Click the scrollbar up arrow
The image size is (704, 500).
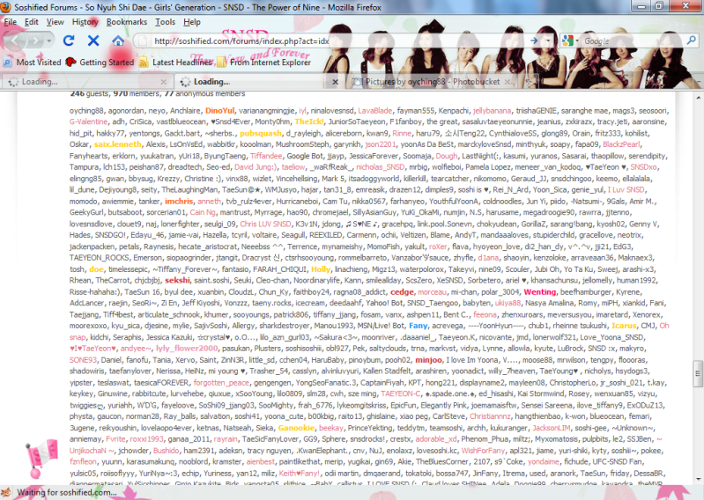tap(698, 98)
